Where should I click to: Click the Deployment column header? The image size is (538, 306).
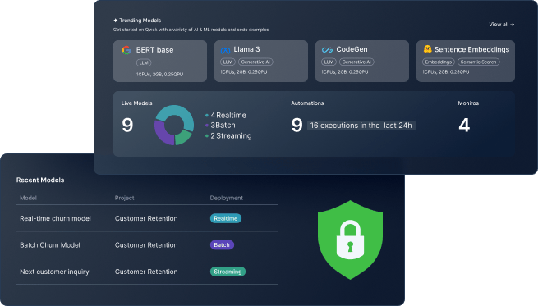pos(226,198)
